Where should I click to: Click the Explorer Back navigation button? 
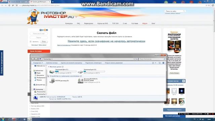pos(33,59)
